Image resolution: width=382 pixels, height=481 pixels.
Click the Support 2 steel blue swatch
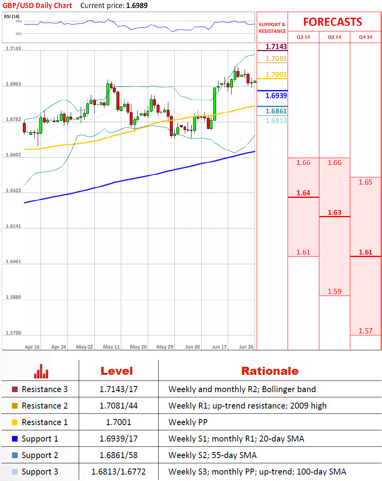[x=15, y=455]
